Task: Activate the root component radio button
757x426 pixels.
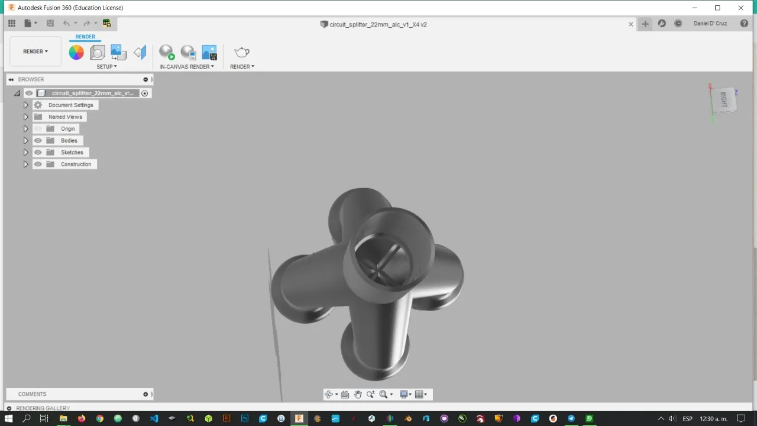Action: pyautogui.click(x=145, y=93)
